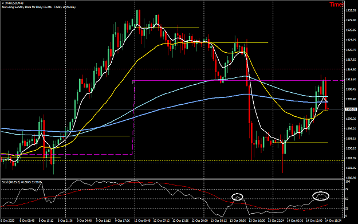
Task: Click the 13 Oct 22:24 time label
Action: (x=276, y=221)
